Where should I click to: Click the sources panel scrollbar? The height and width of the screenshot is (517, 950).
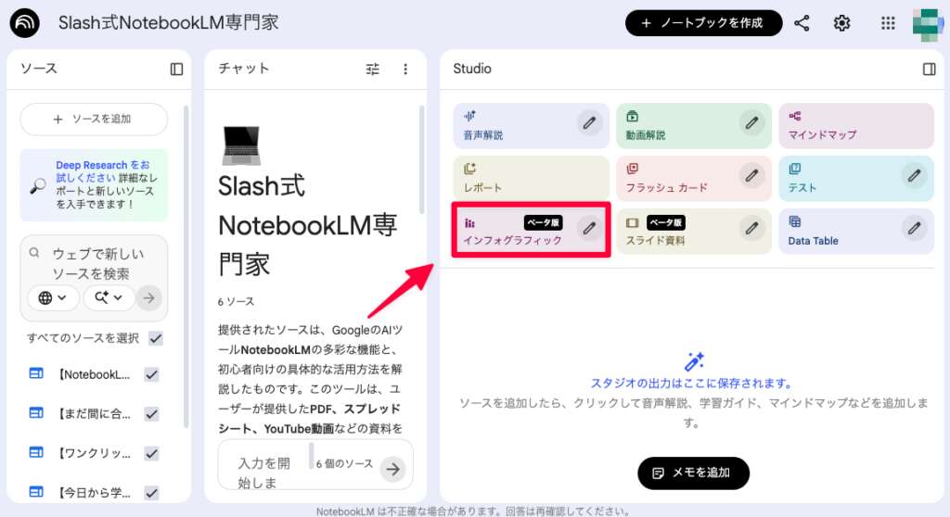pyautogui.click(x=186, y=266)
